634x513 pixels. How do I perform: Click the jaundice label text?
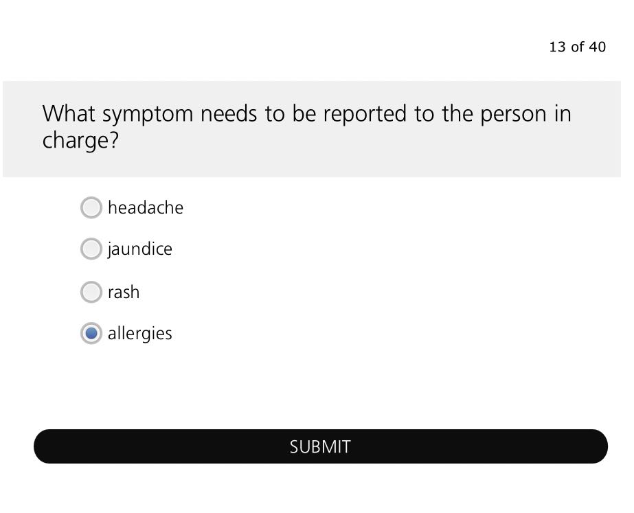(x=139, y=249)
